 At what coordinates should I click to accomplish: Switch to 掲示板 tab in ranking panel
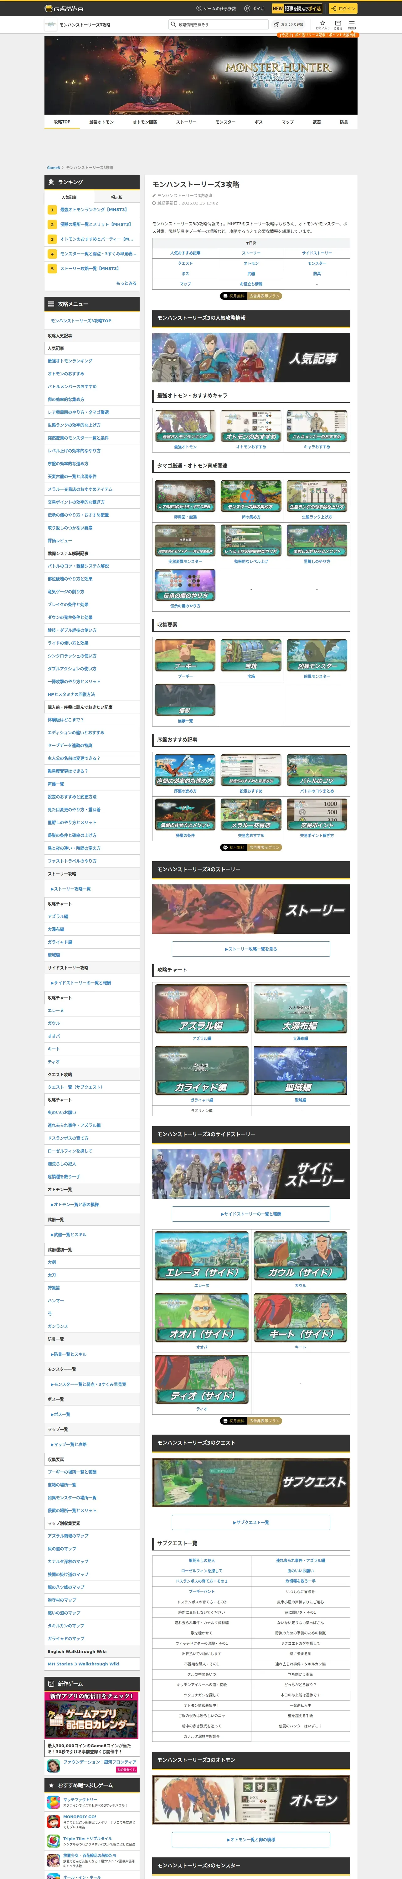pyautogui.click(x=117, y=197)
